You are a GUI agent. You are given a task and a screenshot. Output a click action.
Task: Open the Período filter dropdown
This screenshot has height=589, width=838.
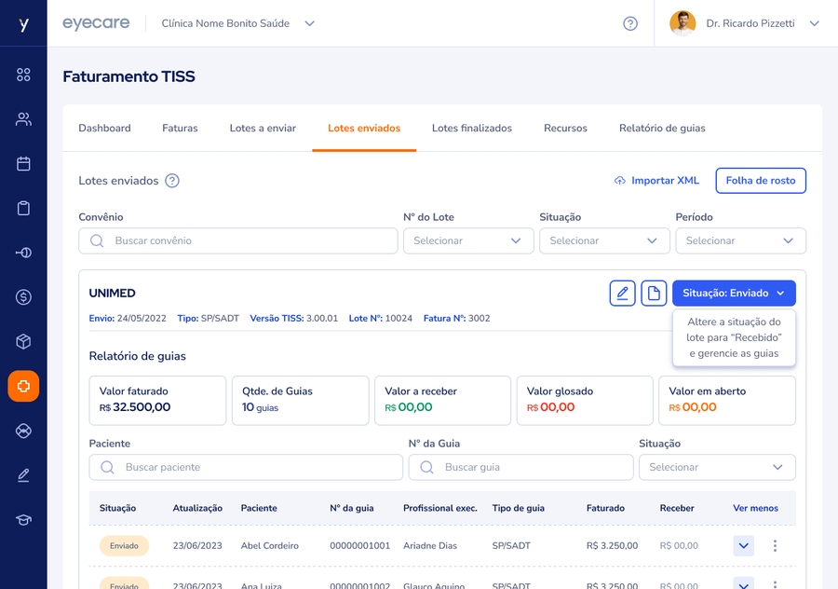pos(740,240)
